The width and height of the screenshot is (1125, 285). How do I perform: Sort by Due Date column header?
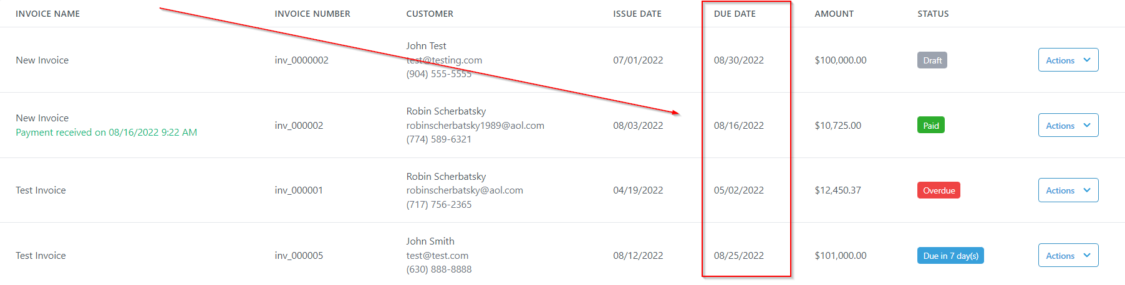[735, 14]
